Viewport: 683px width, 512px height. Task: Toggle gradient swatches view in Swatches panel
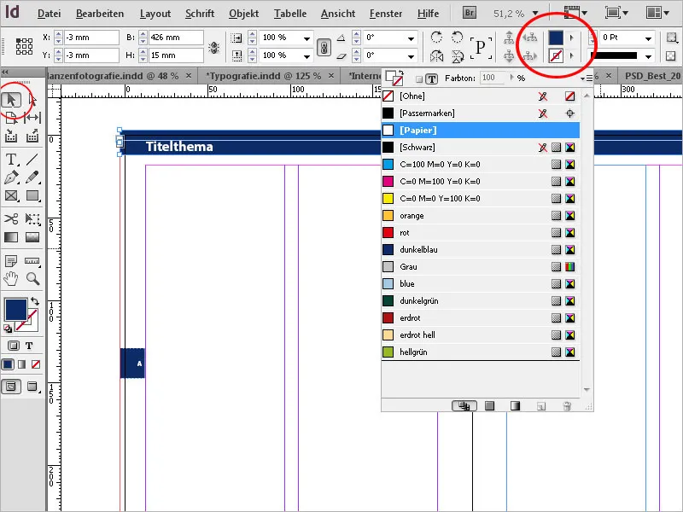(516, 406)
